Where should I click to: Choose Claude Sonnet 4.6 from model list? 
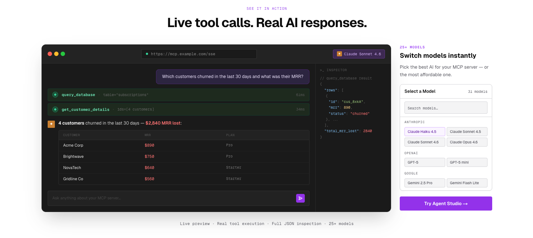(425, 142)
